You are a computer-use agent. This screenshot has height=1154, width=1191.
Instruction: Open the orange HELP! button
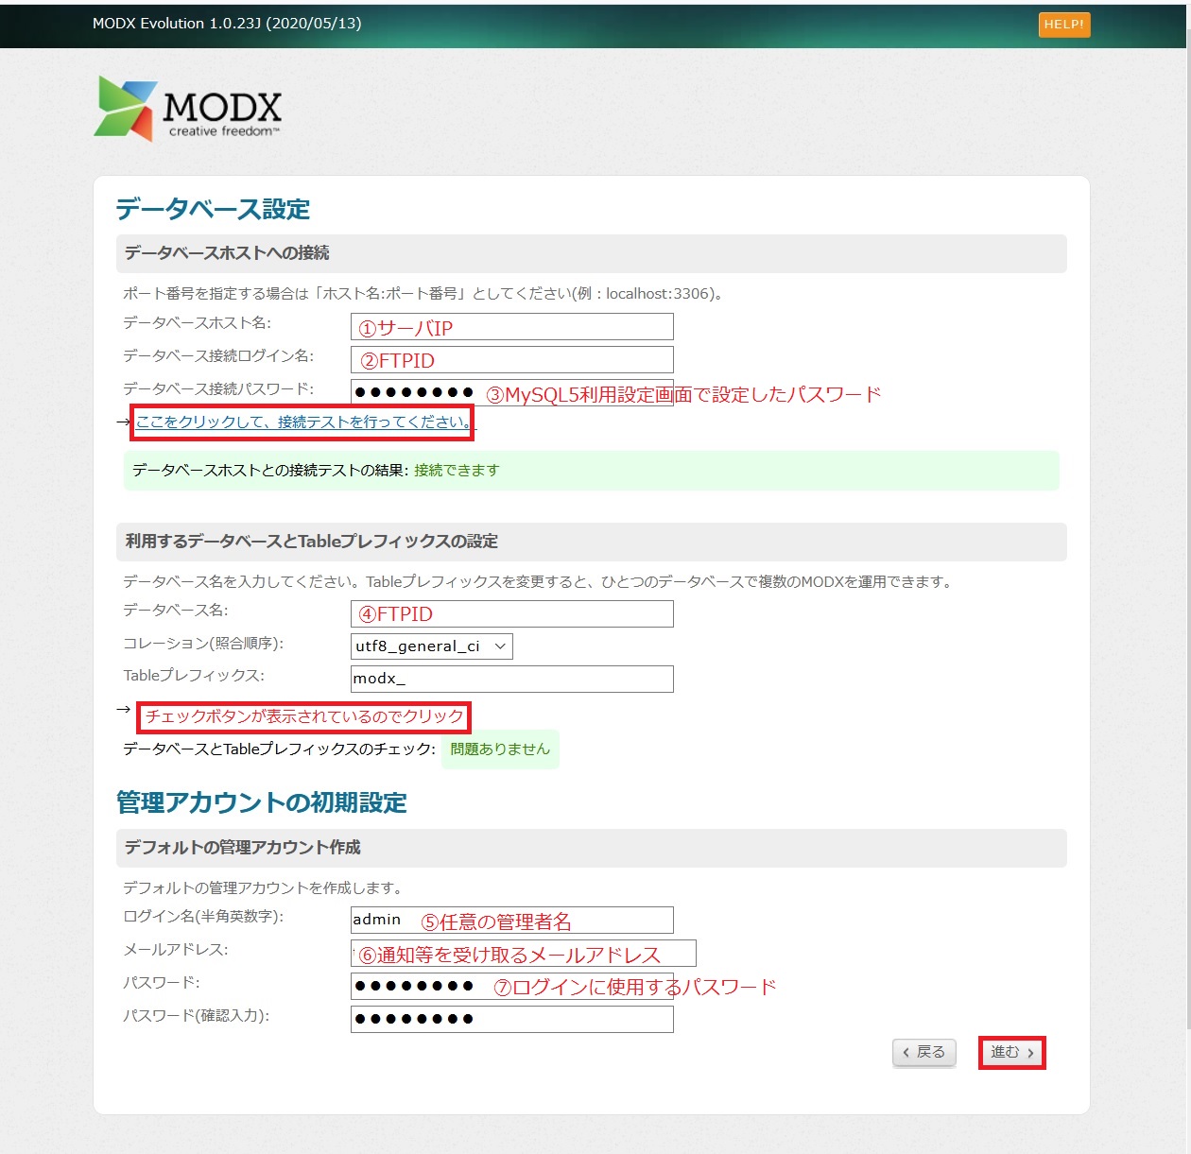[1063, 25]
